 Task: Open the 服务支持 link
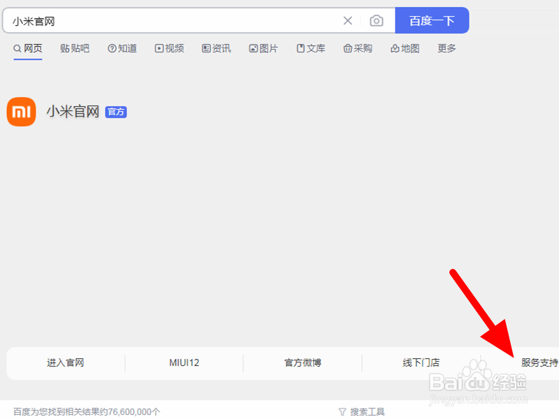click(x=539, y=362)
